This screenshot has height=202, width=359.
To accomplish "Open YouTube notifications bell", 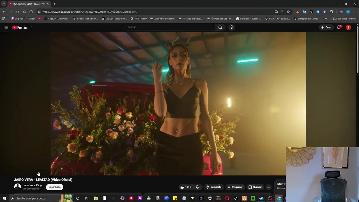I will [339, 27].
